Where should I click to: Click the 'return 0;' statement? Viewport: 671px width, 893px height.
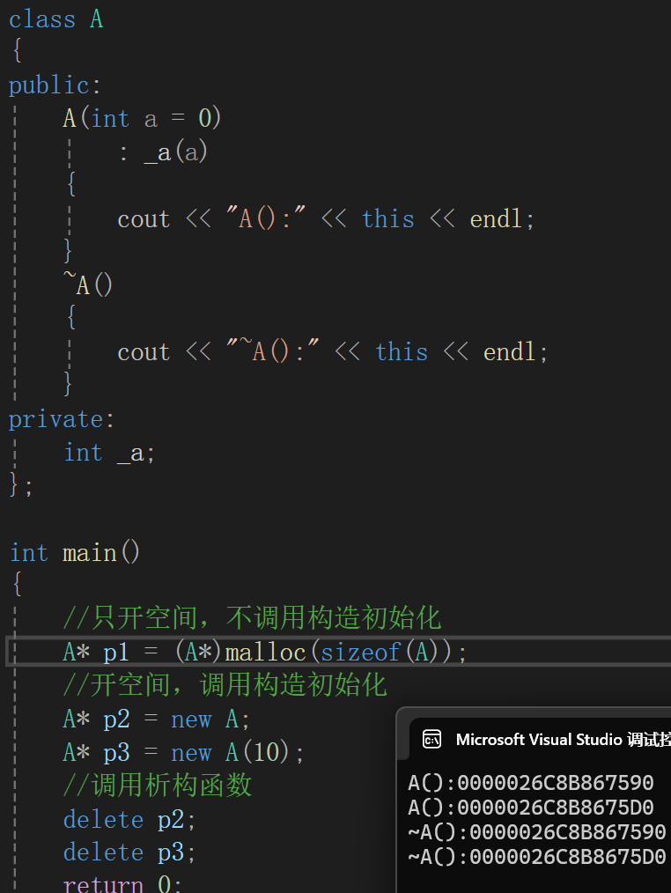click(122, 884)
